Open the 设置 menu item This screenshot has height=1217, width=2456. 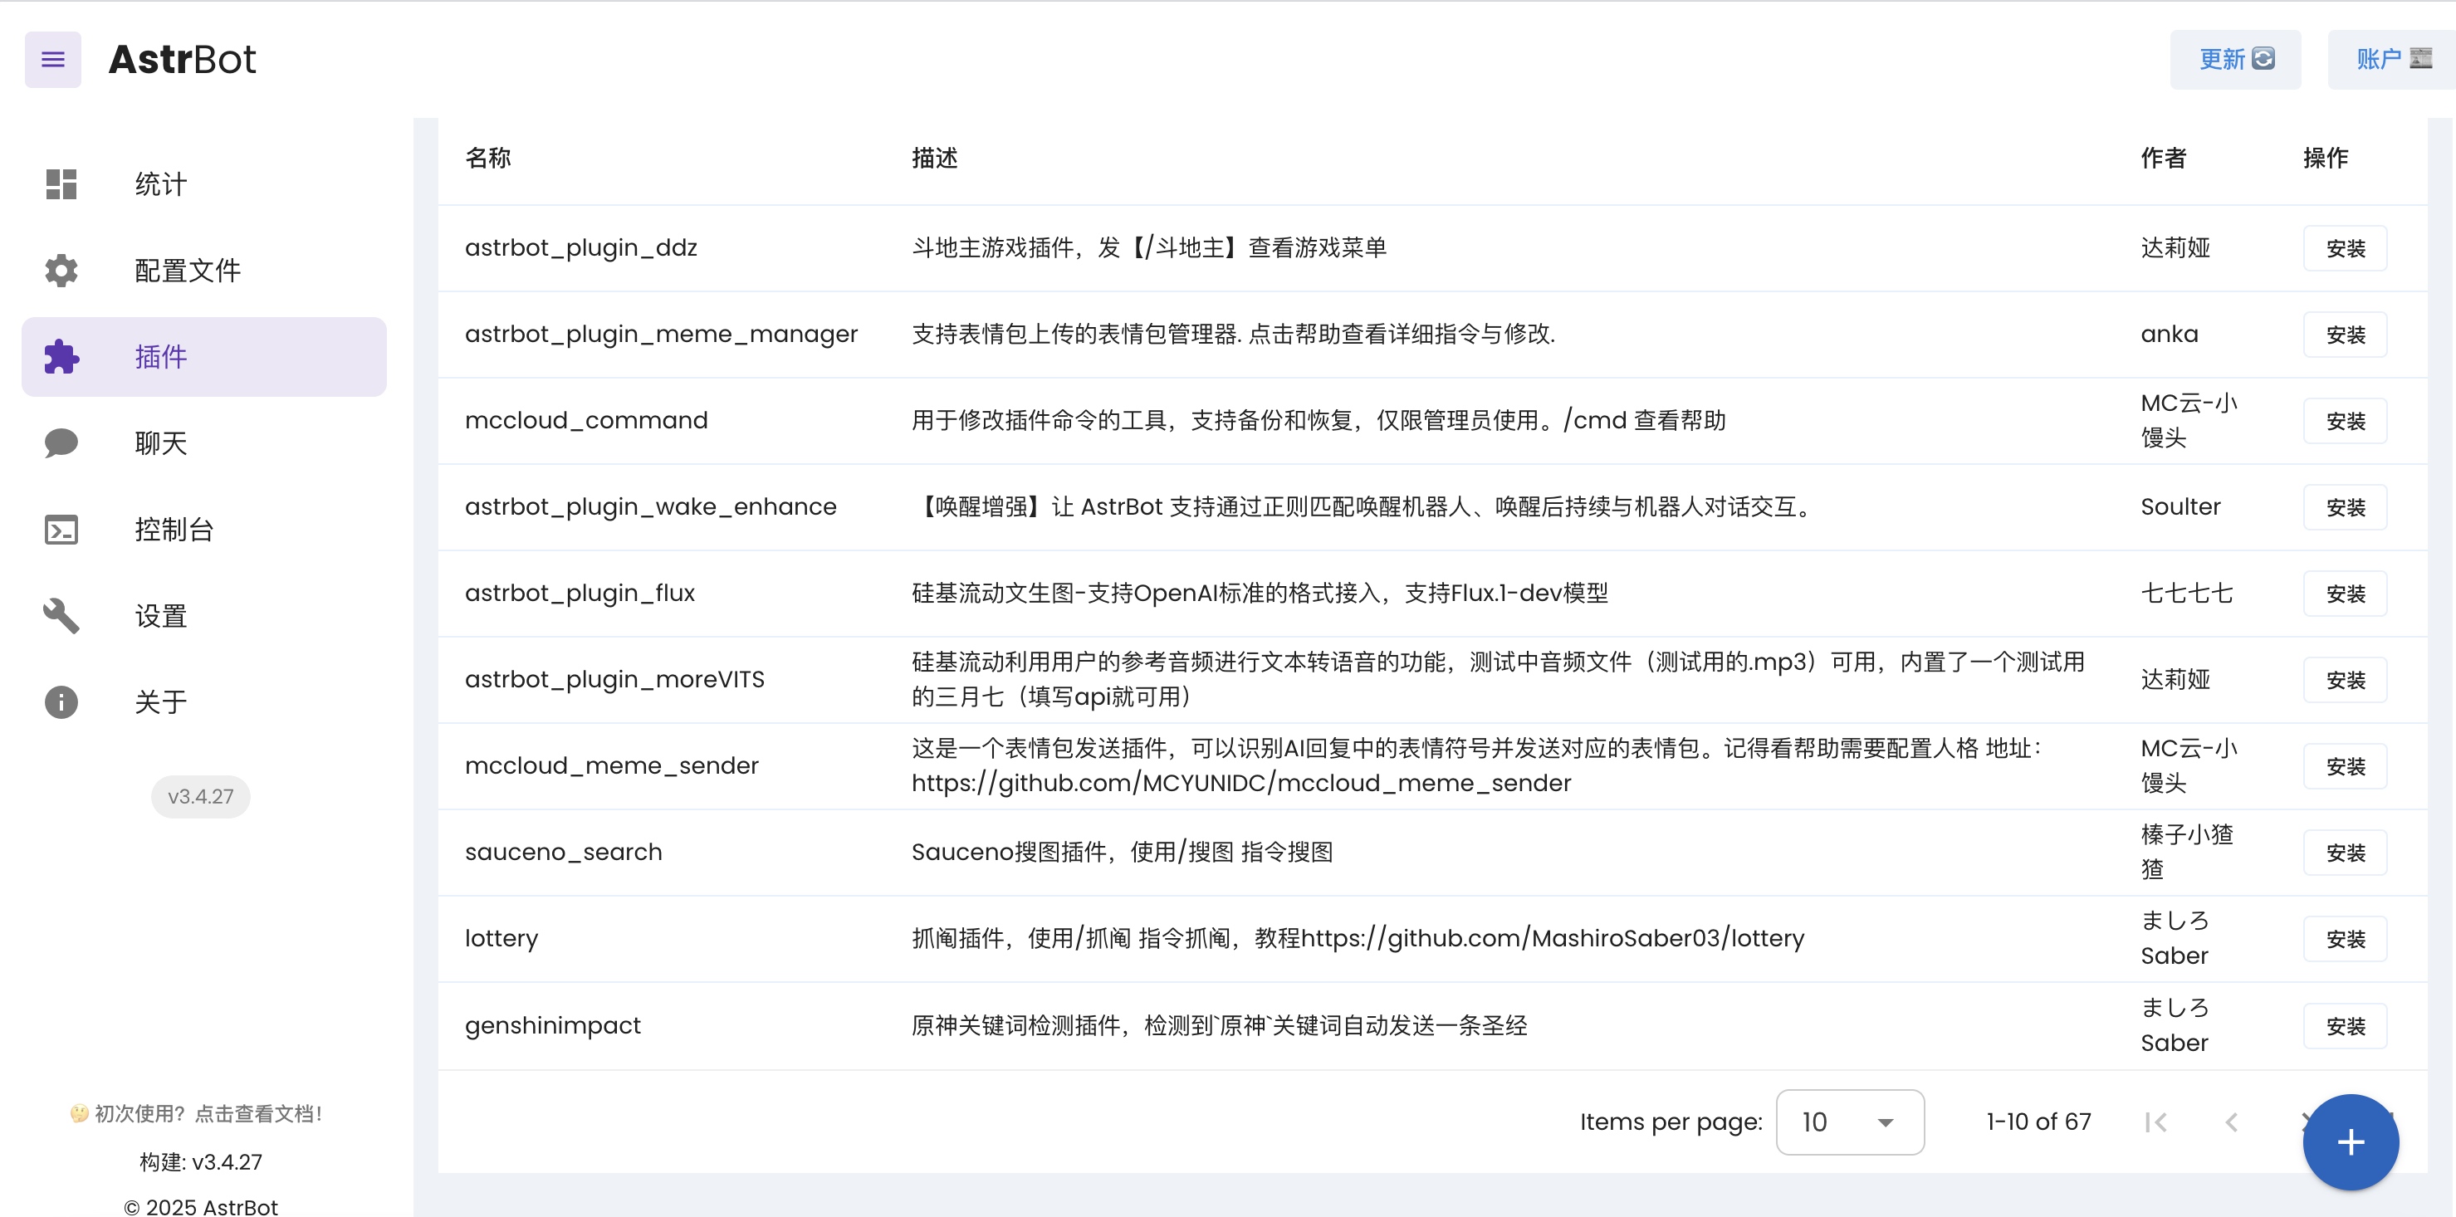[x=204, y=616]
